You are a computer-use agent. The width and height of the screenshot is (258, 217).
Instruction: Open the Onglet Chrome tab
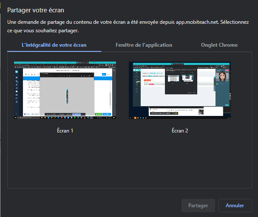[219, 45]
